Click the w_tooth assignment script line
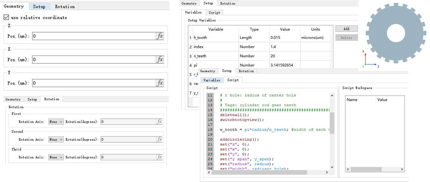Image resolution: width=430 pixels, height=182 pixels. tap(275, 130)
